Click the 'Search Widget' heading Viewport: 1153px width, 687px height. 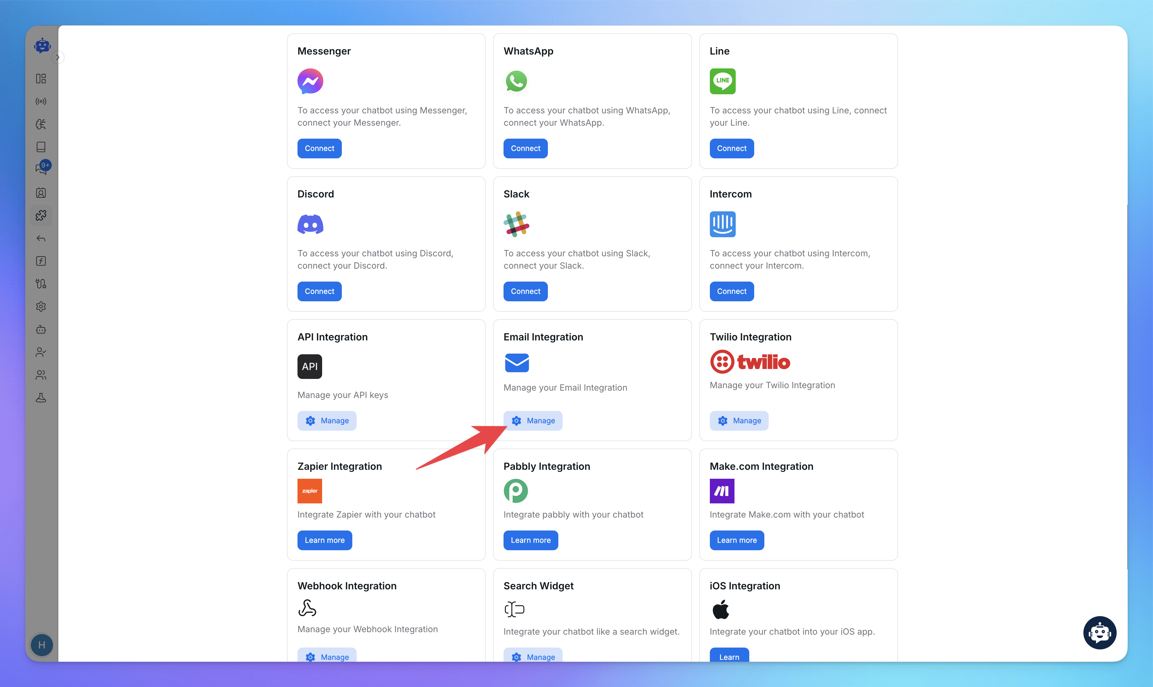coord(538,586)
